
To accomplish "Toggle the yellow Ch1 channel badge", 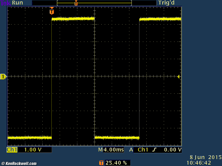I will pos(12,150).
